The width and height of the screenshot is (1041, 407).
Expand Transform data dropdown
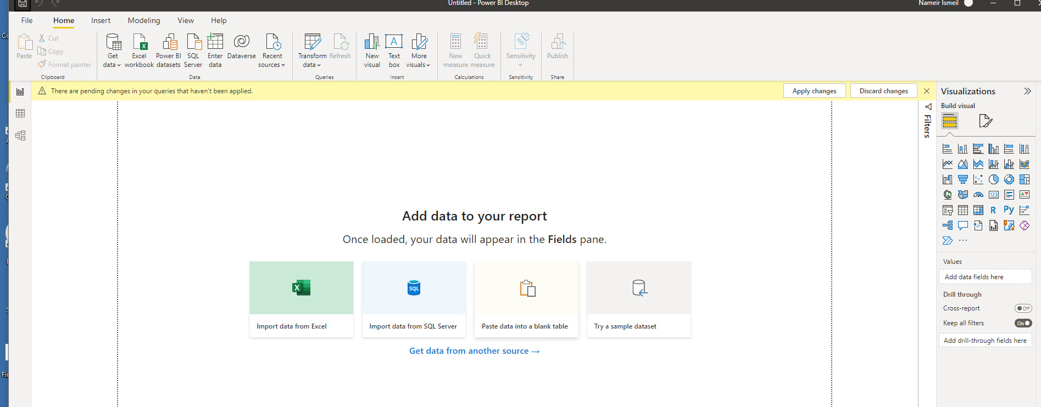pyautogui.click(x=312, y=50)
